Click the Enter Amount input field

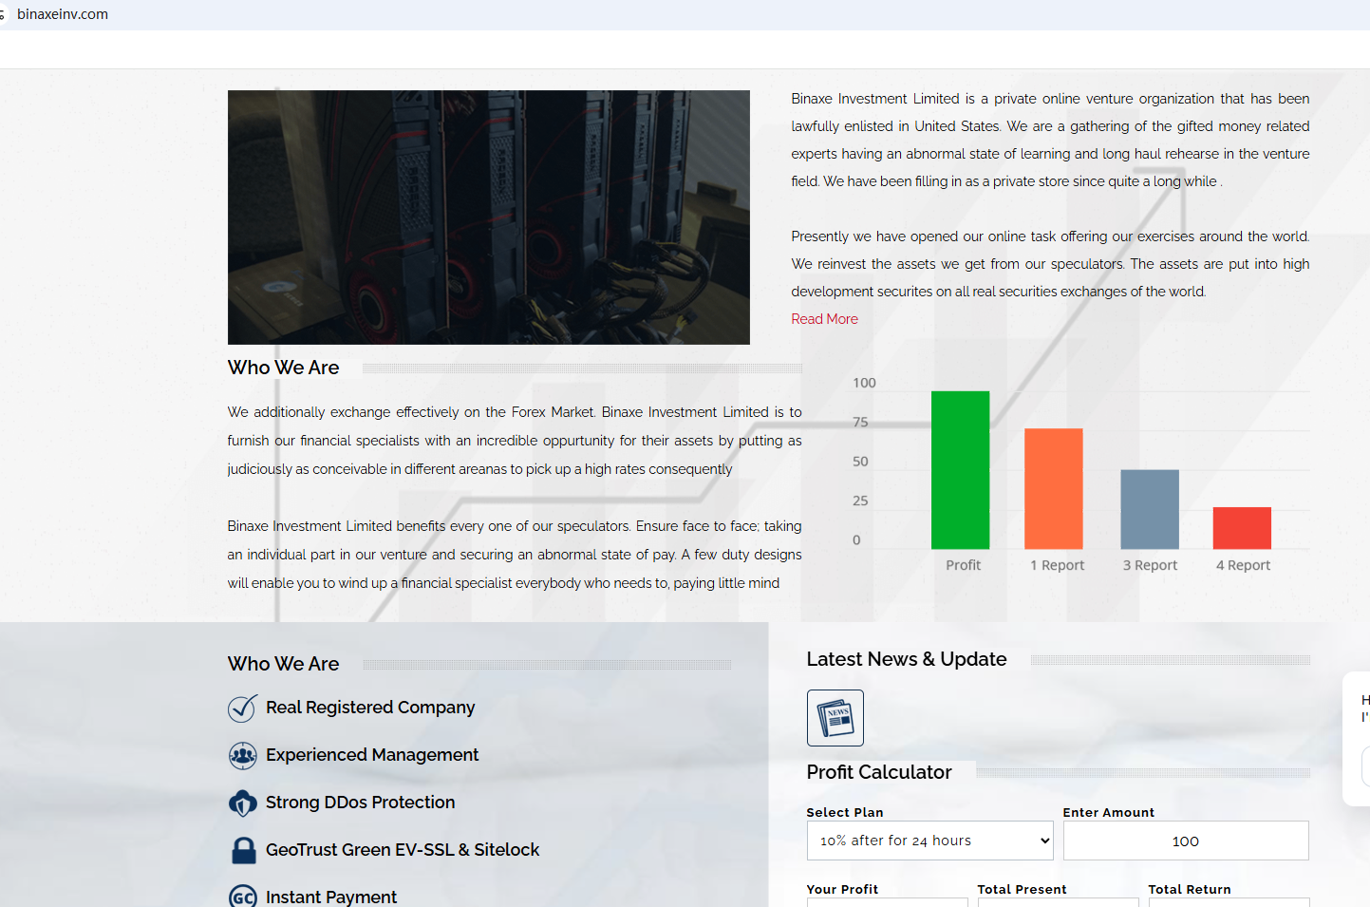pyautogui.click(x=1186, y=841)
